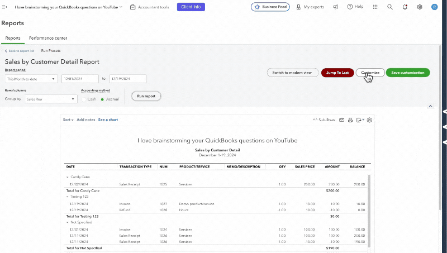
Task: Click the PRODUCT/SERVICE column header
Action: click(194, 166)
